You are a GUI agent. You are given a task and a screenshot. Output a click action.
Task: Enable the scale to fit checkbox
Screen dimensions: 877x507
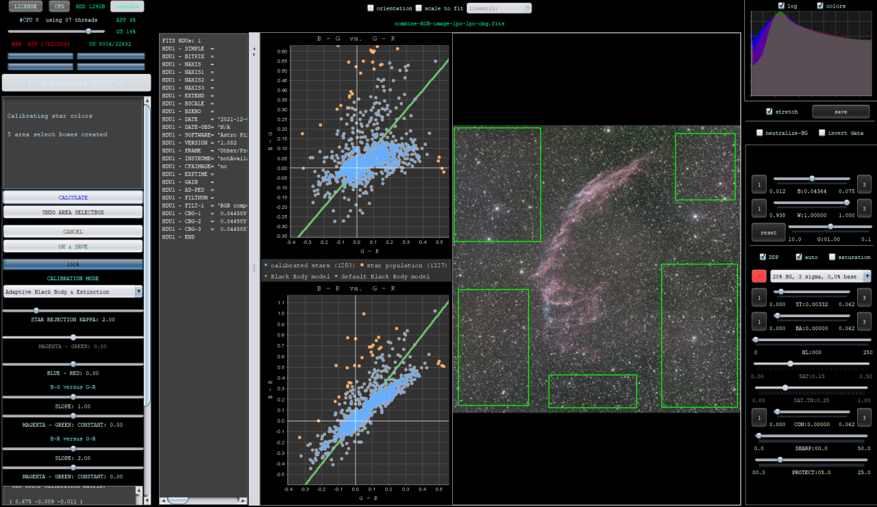pos(419,8)
